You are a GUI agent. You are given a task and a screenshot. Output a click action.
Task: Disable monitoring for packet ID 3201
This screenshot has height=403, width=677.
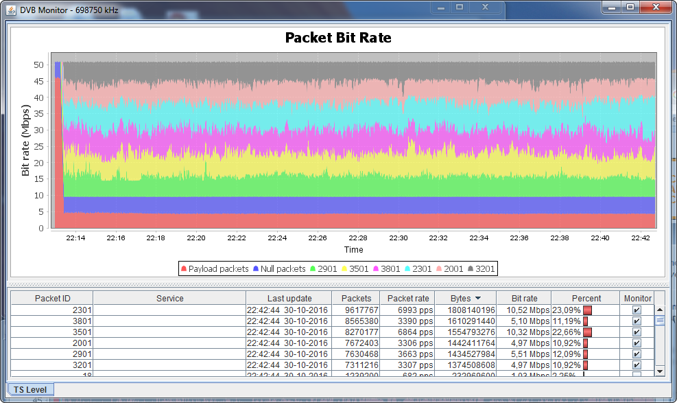click(x=637, y=365)
